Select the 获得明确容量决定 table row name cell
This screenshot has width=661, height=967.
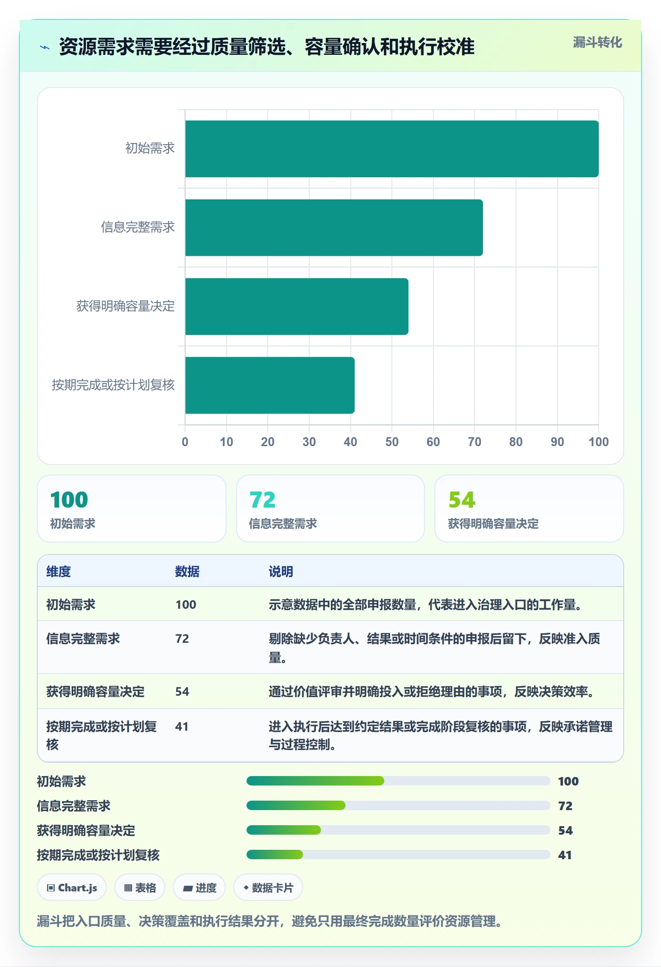95,691
